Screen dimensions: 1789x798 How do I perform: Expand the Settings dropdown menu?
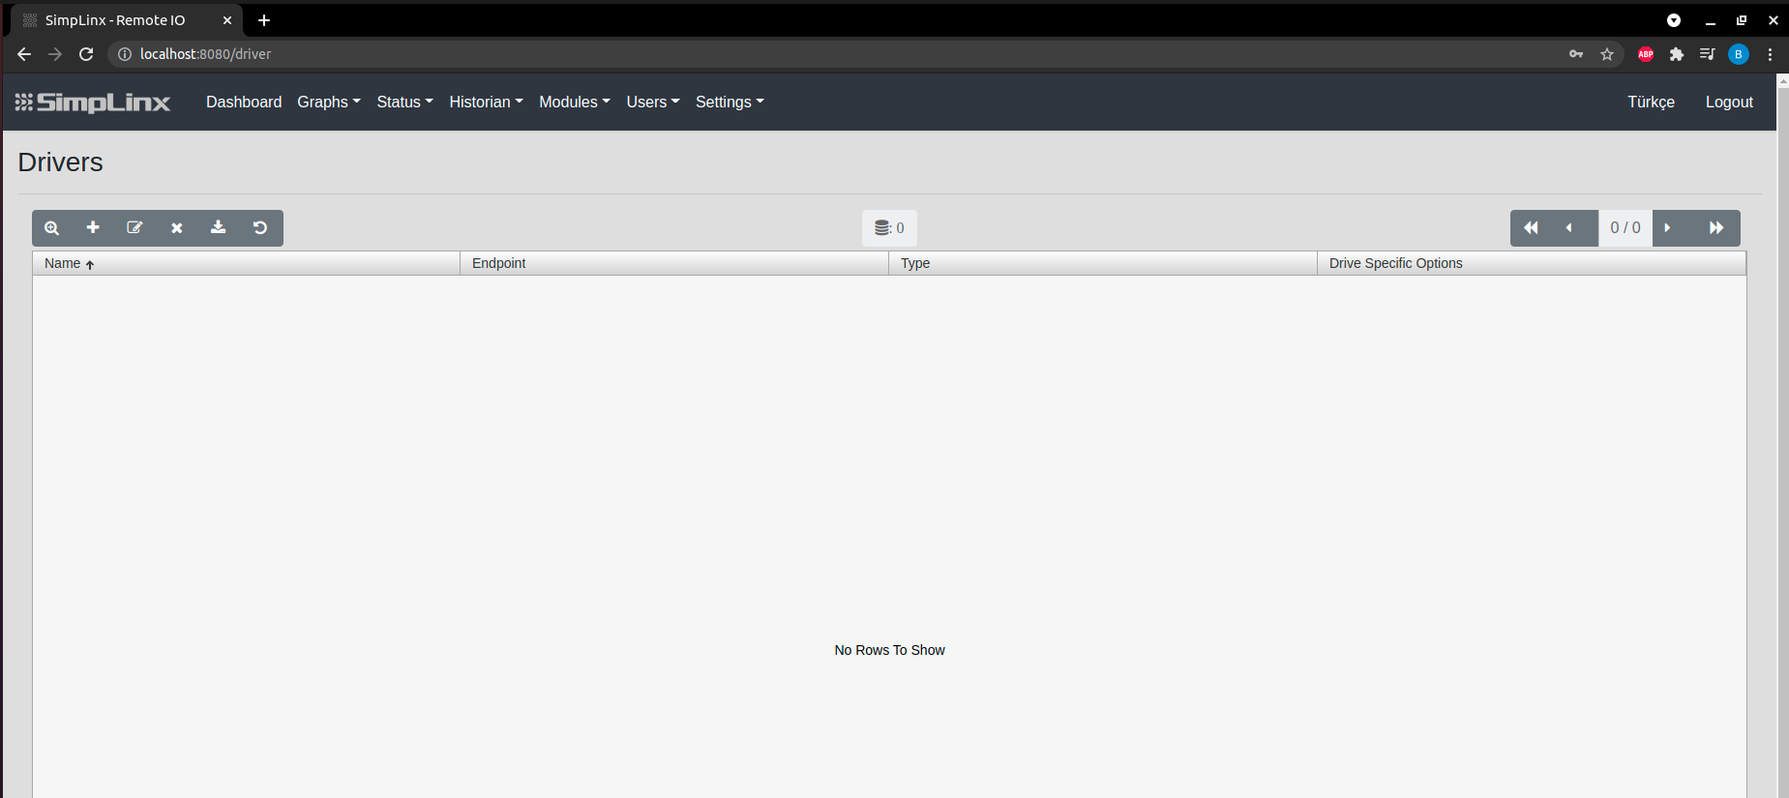(731, 102)
